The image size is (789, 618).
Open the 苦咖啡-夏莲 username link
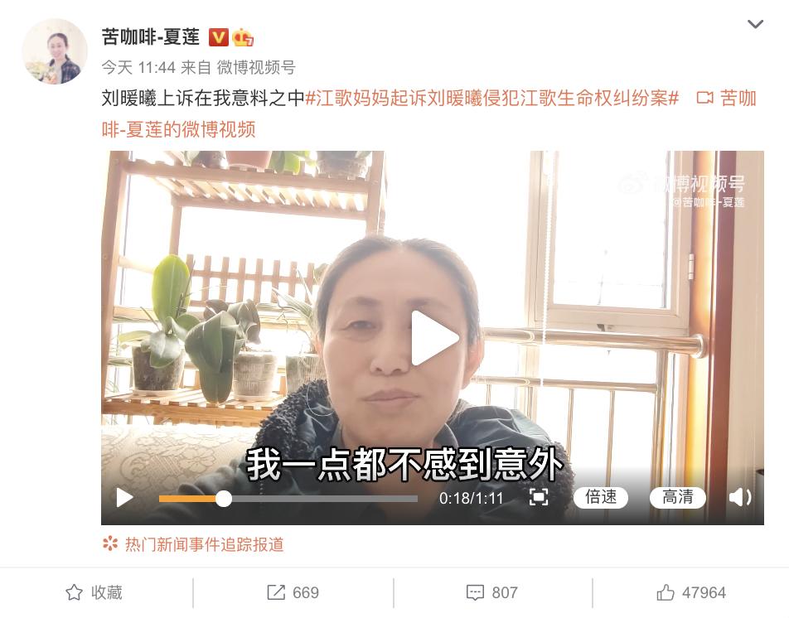point(151,37)
